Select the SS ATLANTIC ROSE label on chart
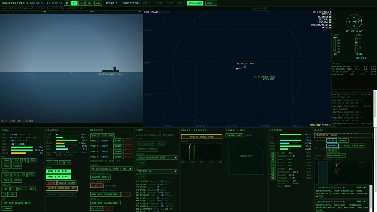The image size is (377, 212). [x=264, y=77]
